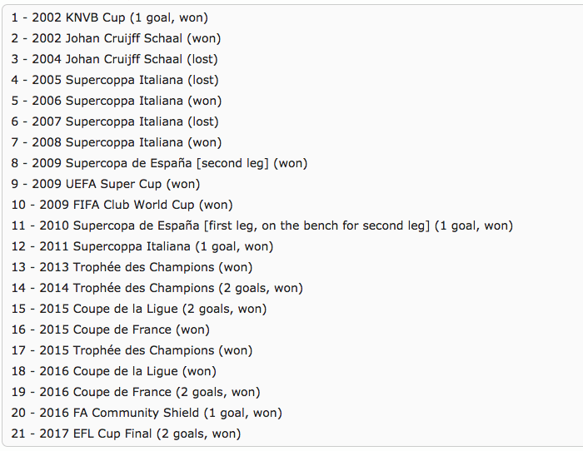Select the 2009 Supercopa de España entry

click(159, 163)
